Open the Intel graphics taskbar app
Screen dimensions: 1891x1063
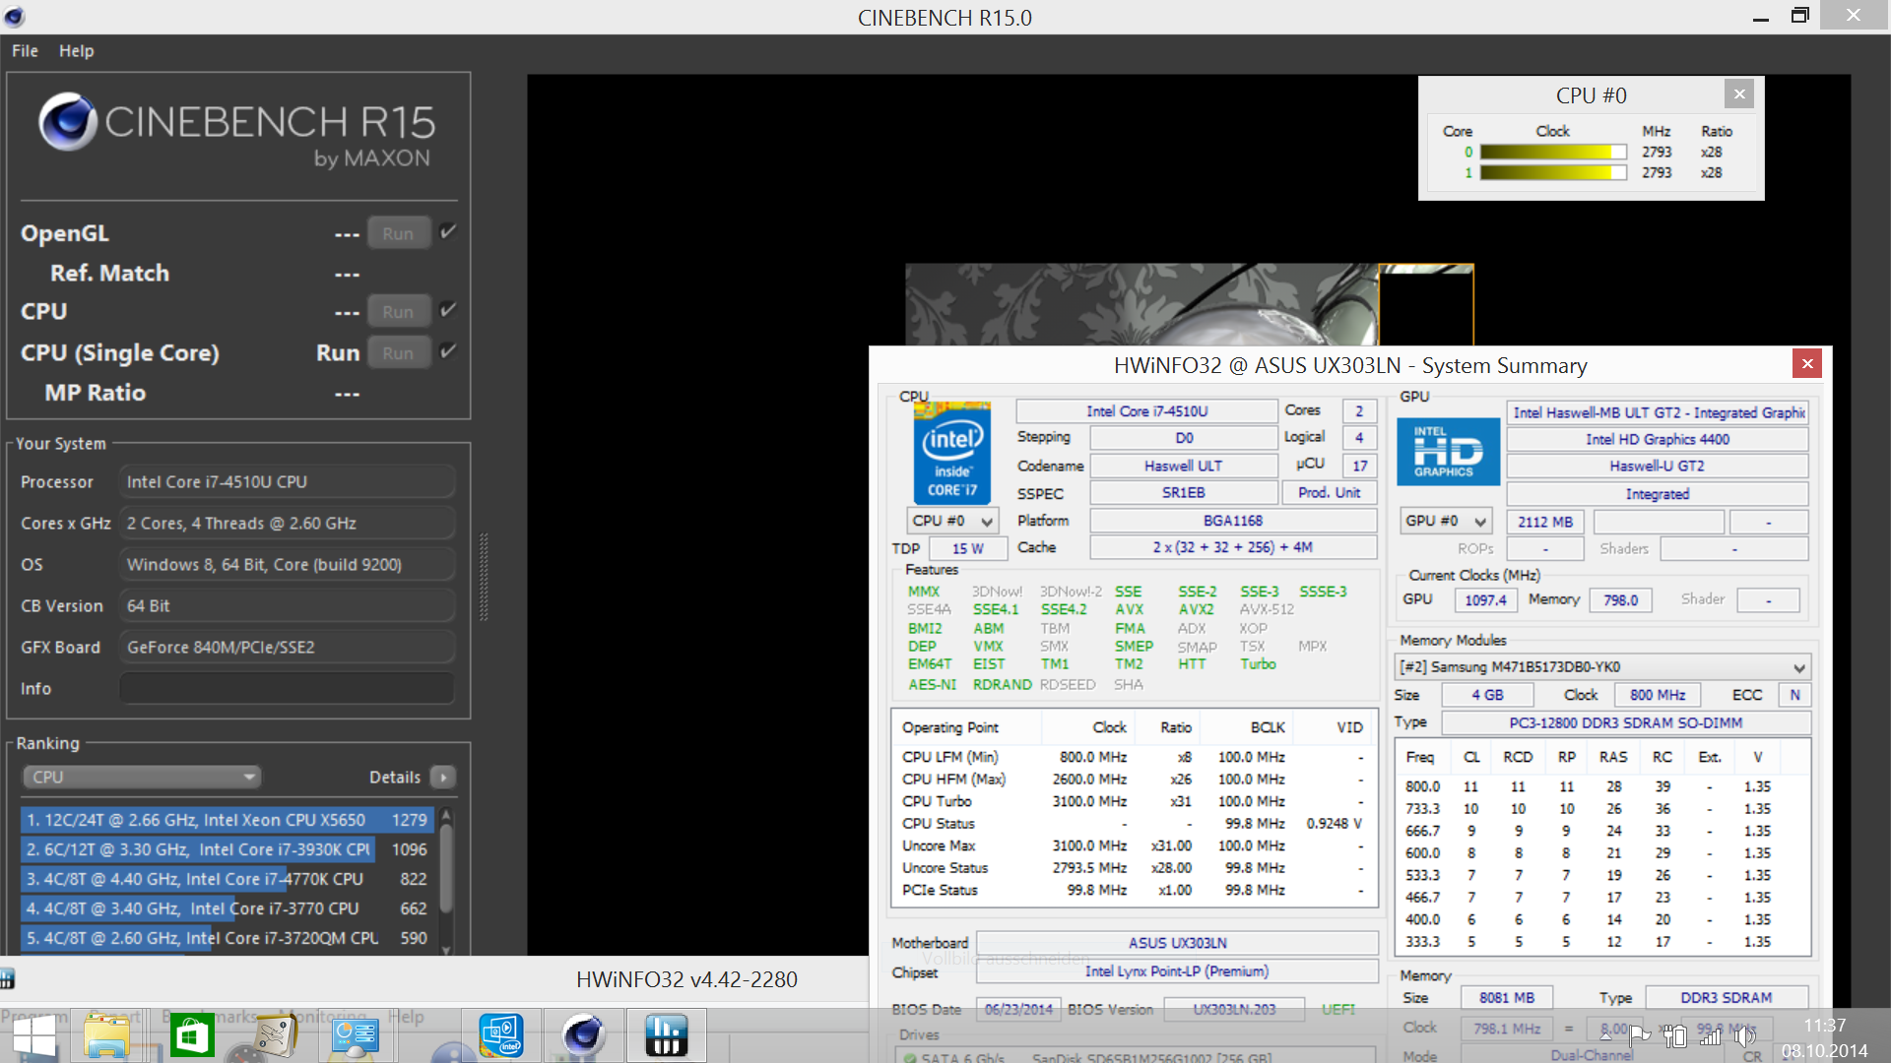(501, 1035)
